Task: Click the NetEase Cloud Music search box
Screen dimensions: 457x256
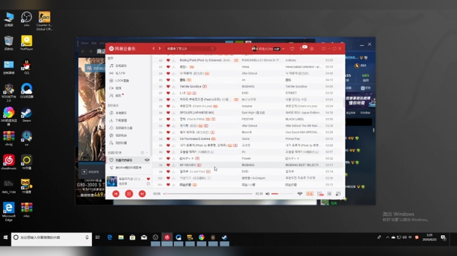Action: 190,49
